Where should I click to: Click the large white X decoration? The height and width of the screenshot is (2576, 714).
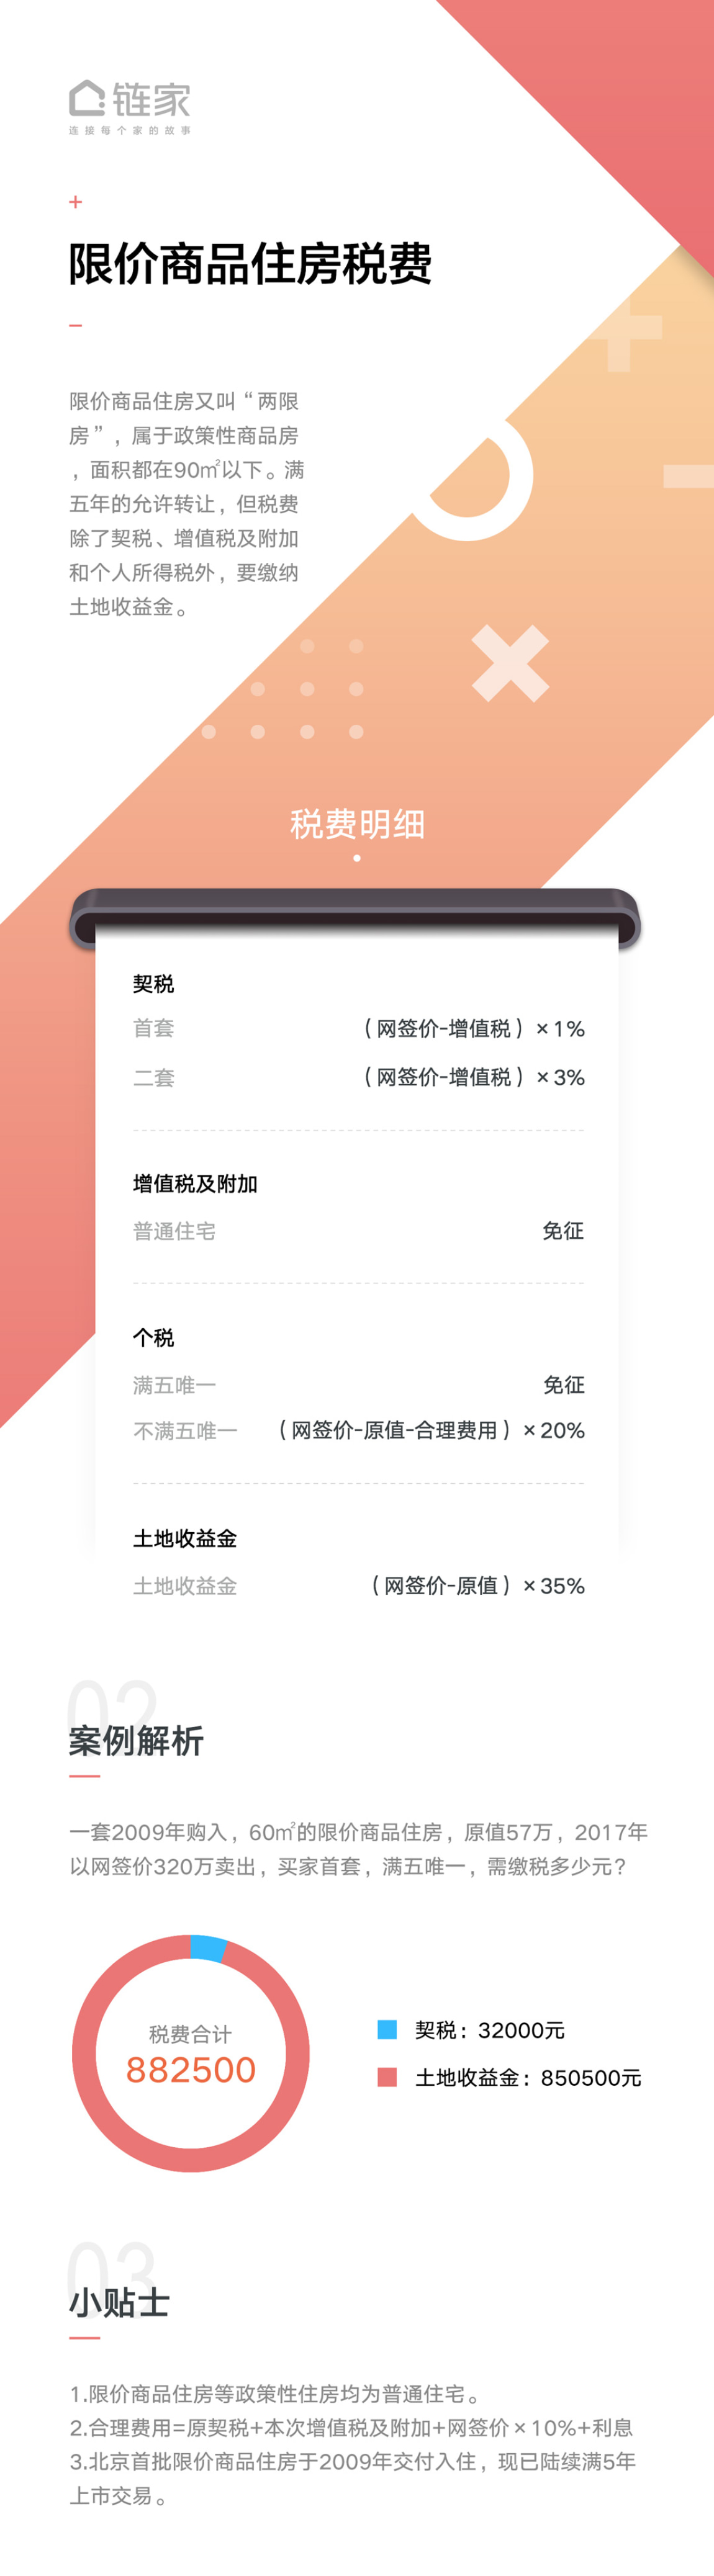pos(510,663)
